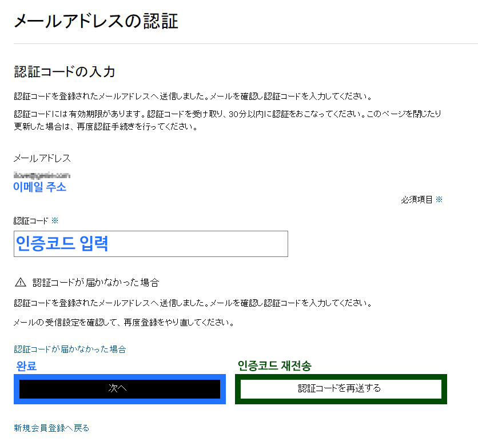Focus the 認証コード input field
Viewport: 478px width, 446px height.
coord(151,244)
